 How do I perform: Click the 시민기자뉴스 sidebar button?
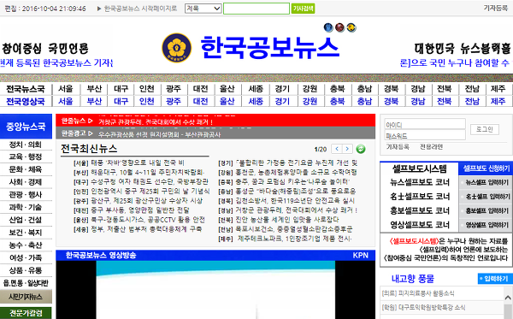click(x=26, y=297)
